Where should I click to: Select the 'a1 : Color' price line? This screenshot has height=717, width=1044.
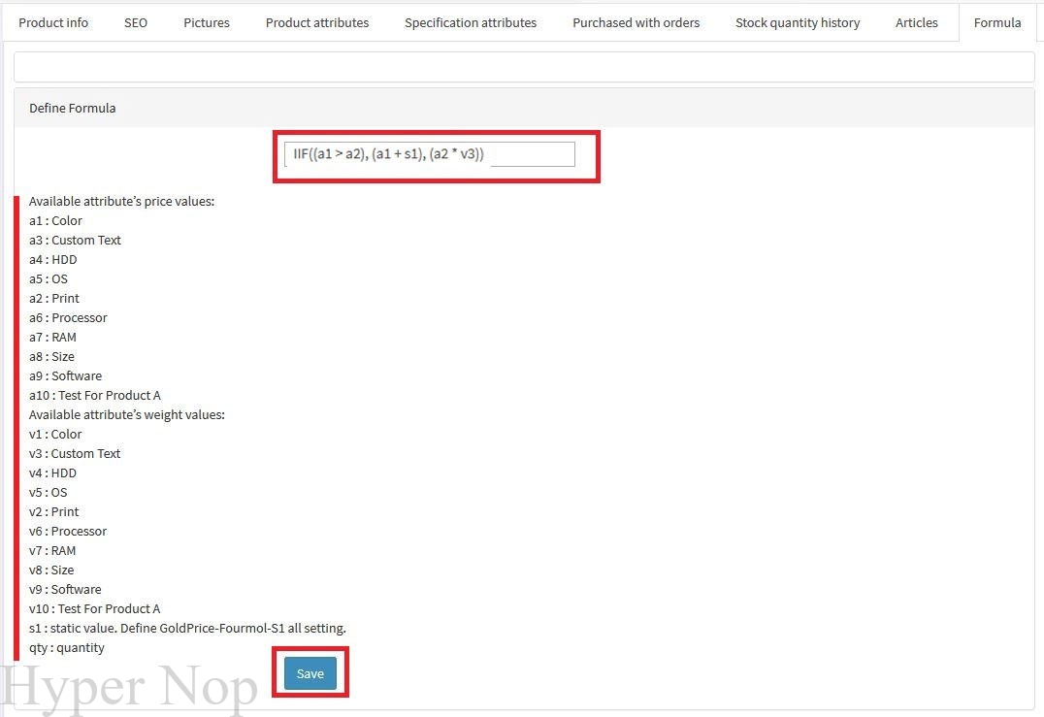56,221
